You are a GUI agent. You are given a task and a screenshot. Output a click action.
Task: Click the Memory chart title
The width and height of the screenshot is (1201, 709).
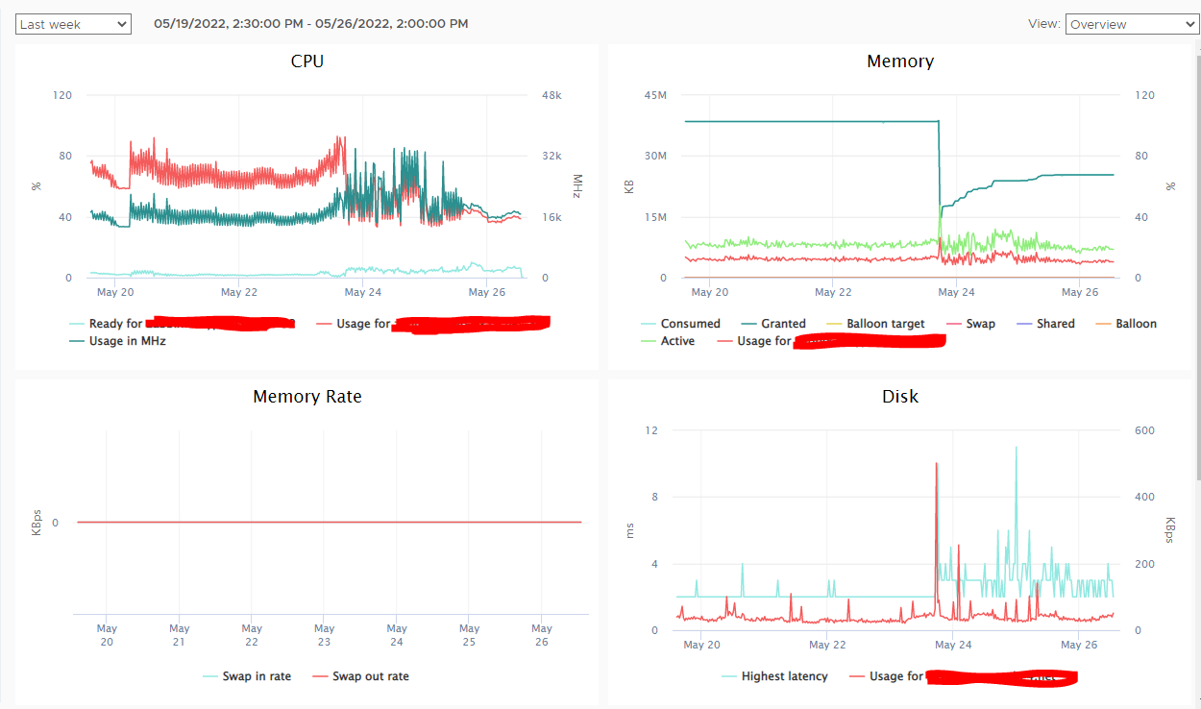click(x=900, y=61)
